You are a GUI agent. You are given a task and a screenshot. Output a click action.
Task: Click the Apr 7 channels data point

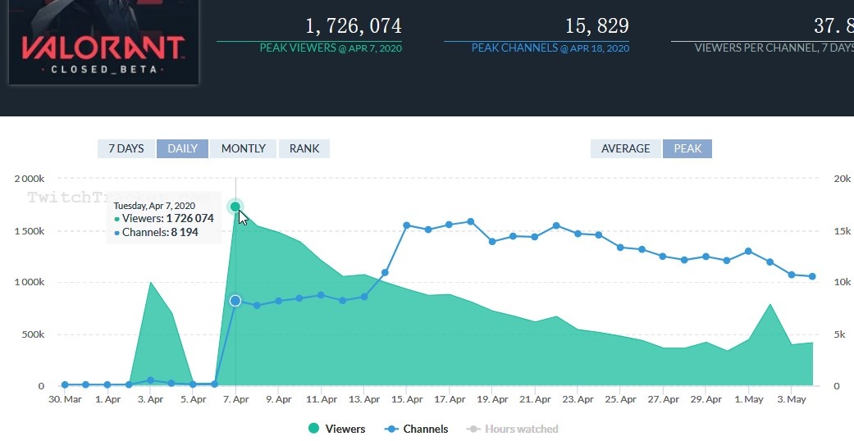[x=235, y=301]
